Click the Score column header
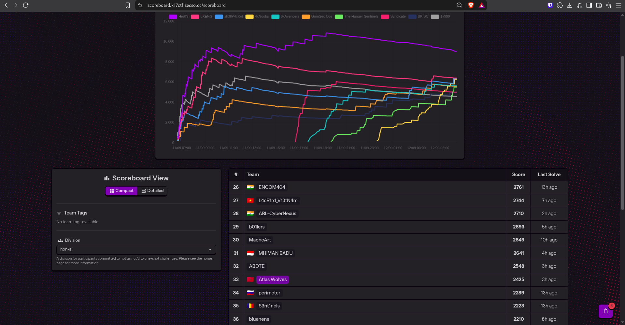 (x=518, y=175)
